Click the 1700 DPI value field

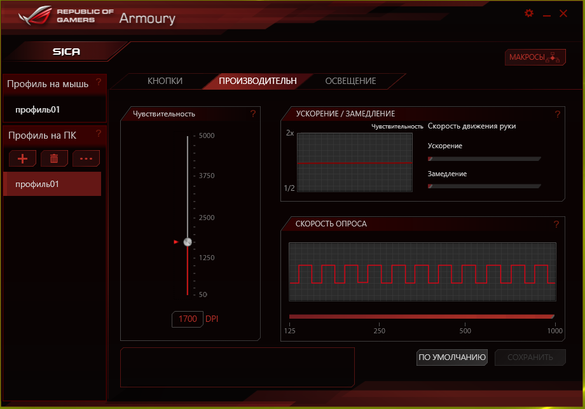coord(188,319)
